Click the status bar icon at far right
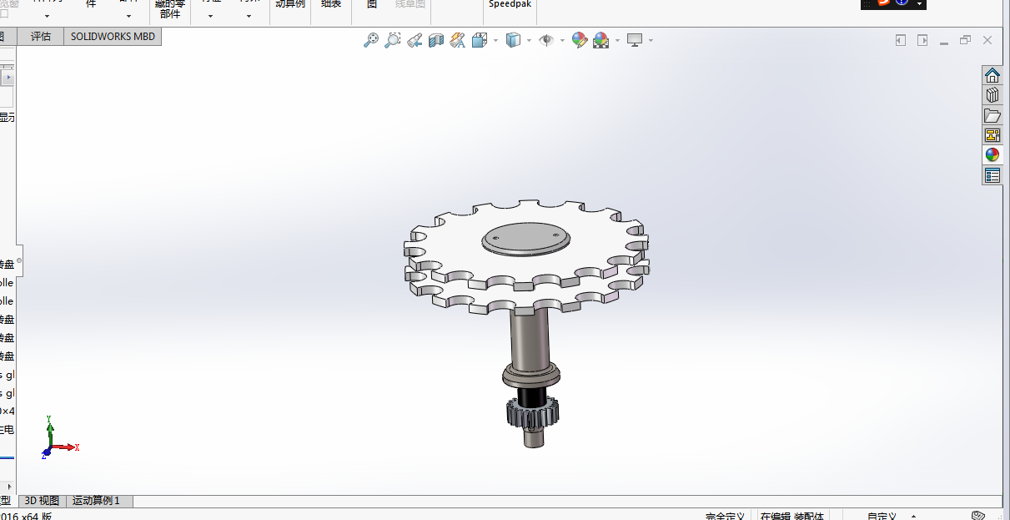The height and width of the screenshot is (520, 1010). [979, 516]
